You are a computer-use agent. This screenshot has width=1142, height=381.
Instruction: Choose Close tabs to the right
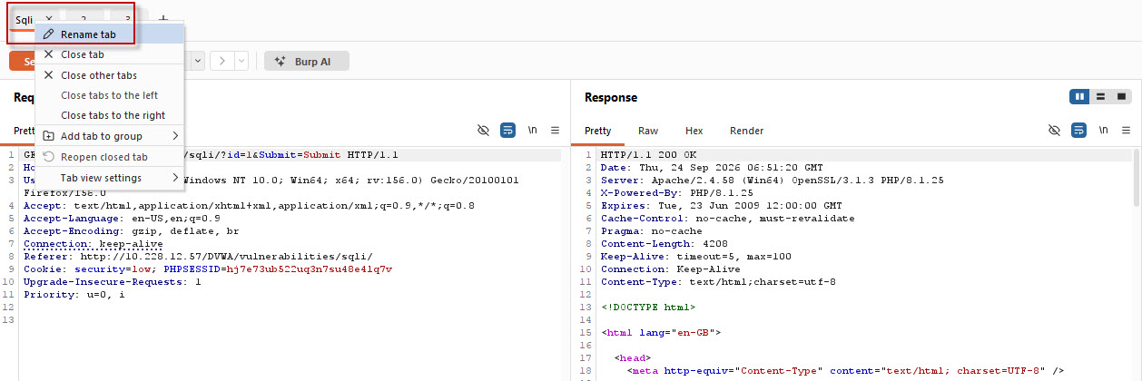[x=110, y=115]
